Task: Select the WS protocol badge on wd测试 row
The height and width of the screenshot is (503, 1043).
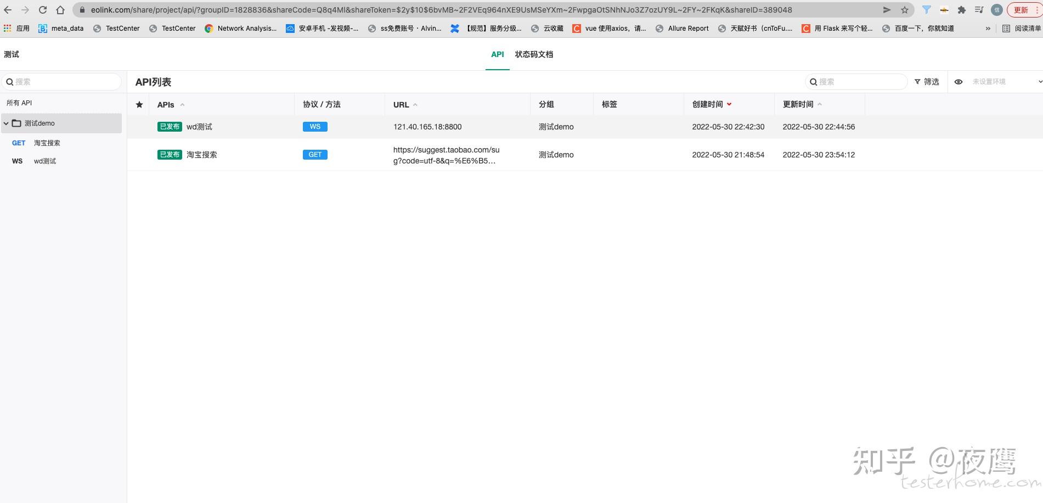Action: click(314, 126)
